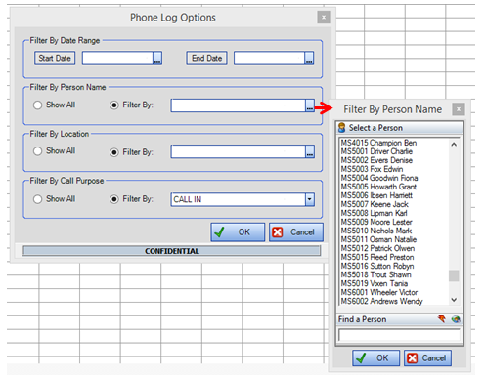Select MS6001 Wheeler Victor
Screen dimensions: 485x378
tap(379, 292)
